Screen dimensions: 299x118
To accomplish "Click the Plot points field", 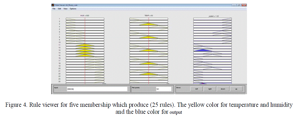I will click(x=163, y=89).
